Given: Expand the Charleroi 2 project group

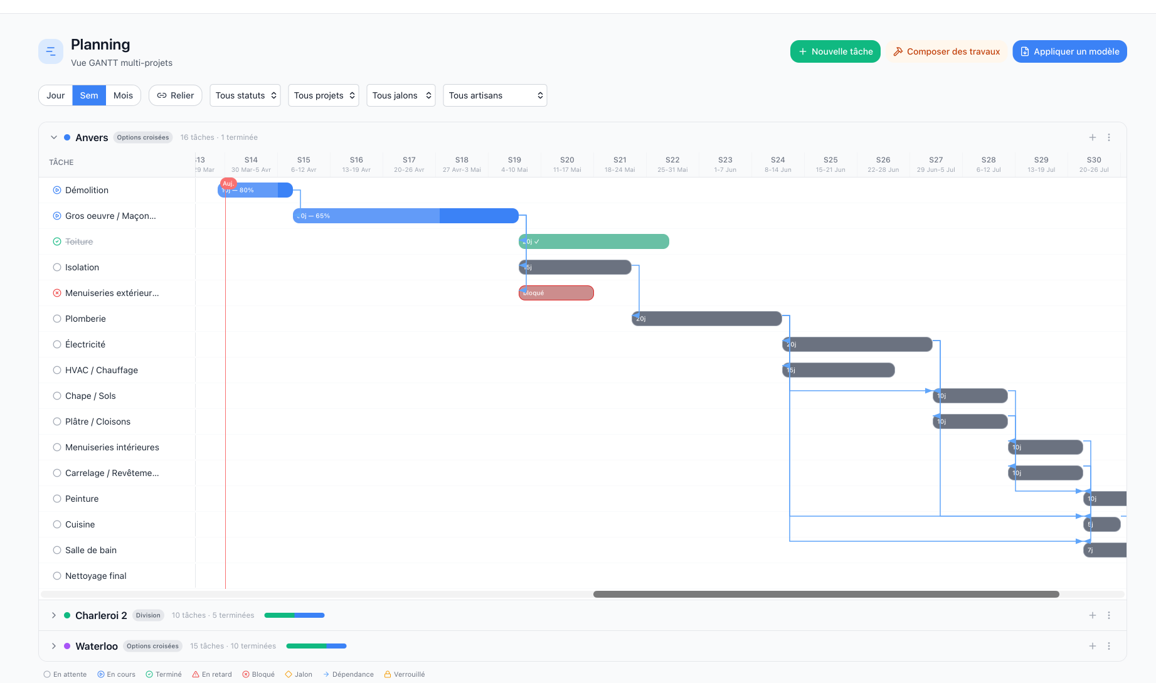Looking at the screenshot, I should click(x=53, y=615).
